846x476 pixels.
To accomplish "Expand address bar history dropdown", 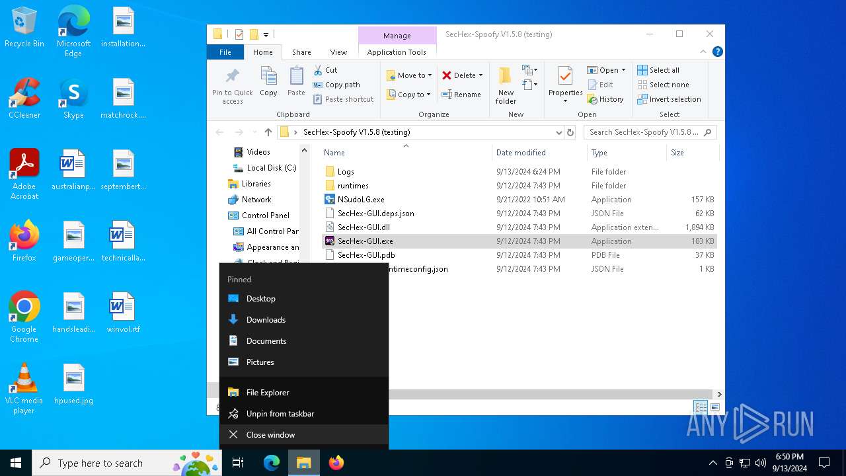I will tap(559, 132).
